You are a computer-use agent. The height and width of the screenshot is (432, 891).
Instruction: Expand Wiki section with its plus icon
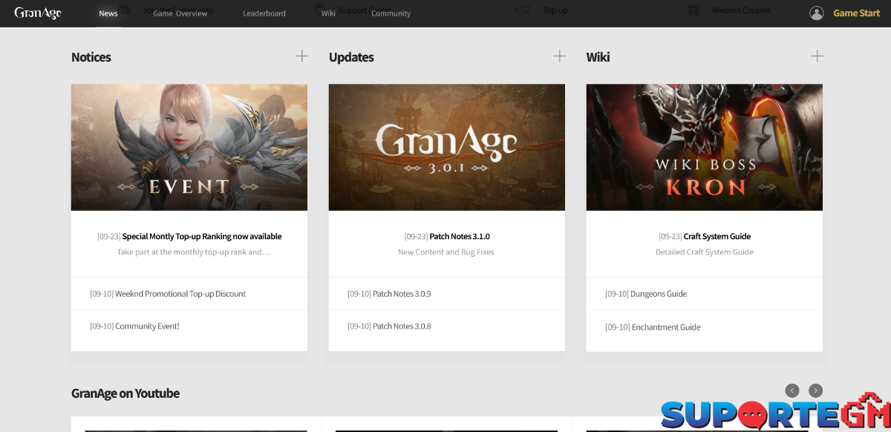tap(817, 56)
